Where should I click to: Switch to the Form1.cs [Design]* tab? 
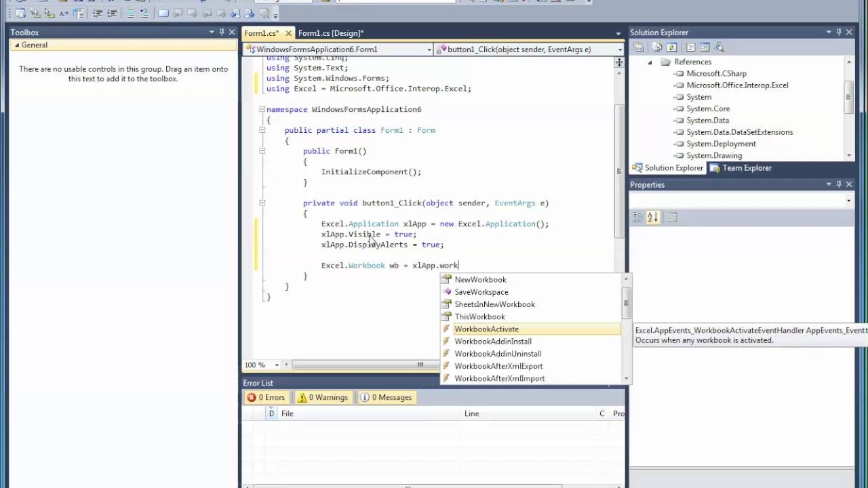pyautogui.click(x=331, y=33)
